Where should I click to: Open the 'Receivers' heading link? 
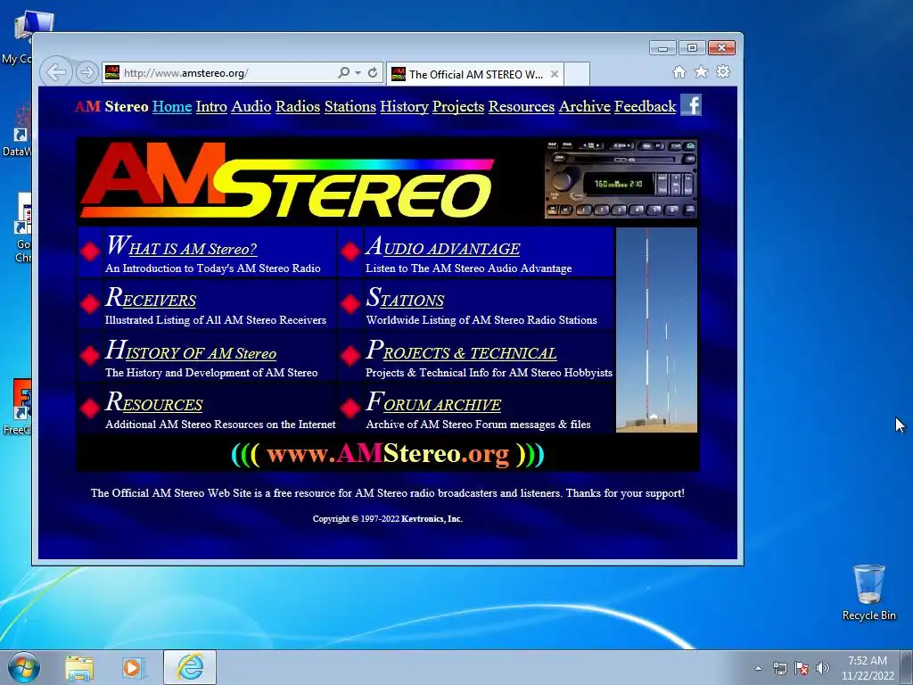pyautogui.click(x=151, y=298)
